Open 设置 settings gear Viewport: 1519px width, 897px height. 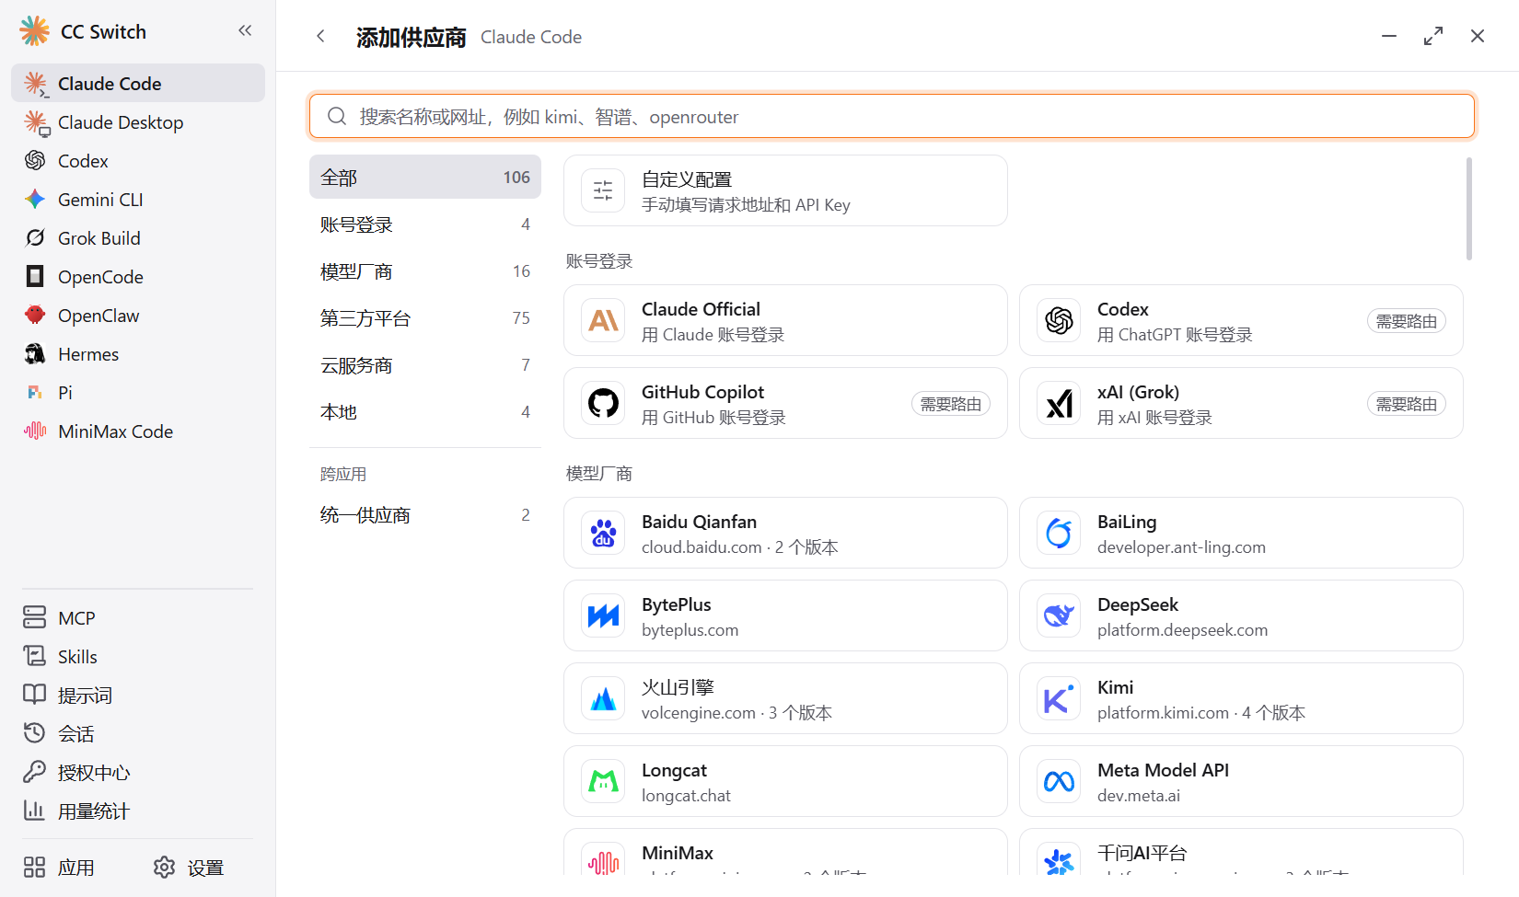pos(189,868)
